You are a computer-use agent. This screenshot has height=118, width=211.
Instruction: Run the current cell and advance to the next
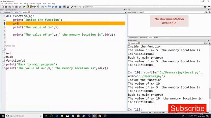31,7
